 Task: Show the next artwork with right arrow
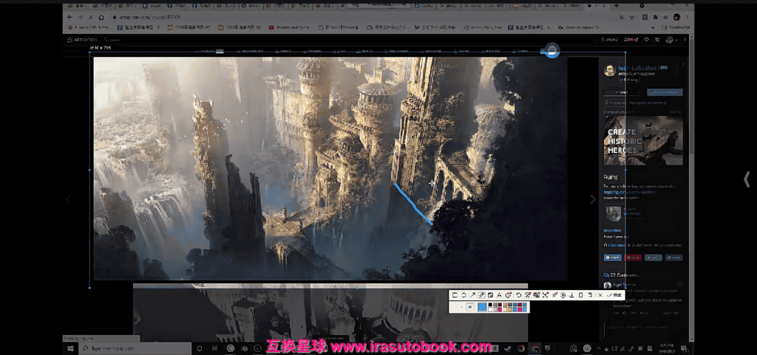tap(593, 199)
